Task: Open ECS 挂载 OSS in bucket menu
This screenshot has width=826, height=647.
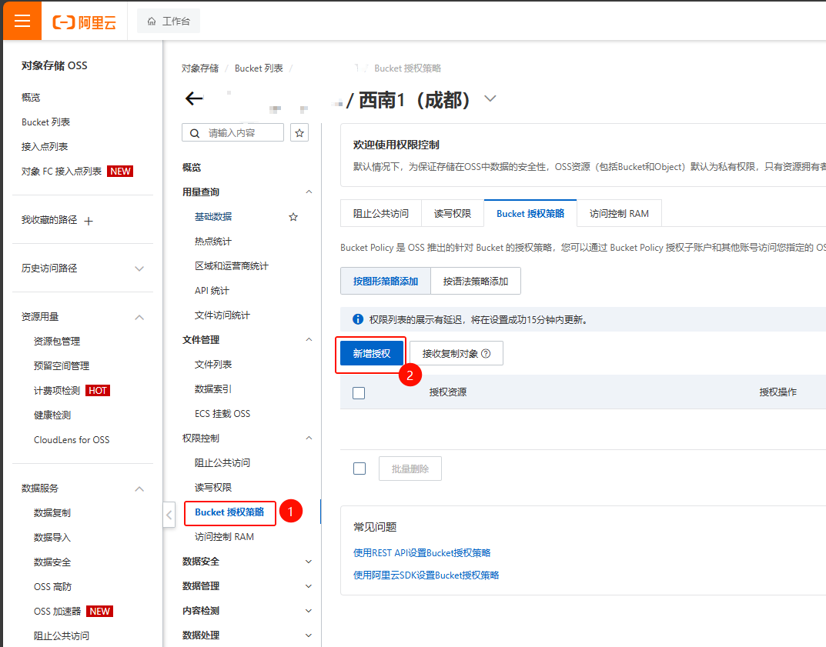Action: pyautogui.click(x=222, y=413)
